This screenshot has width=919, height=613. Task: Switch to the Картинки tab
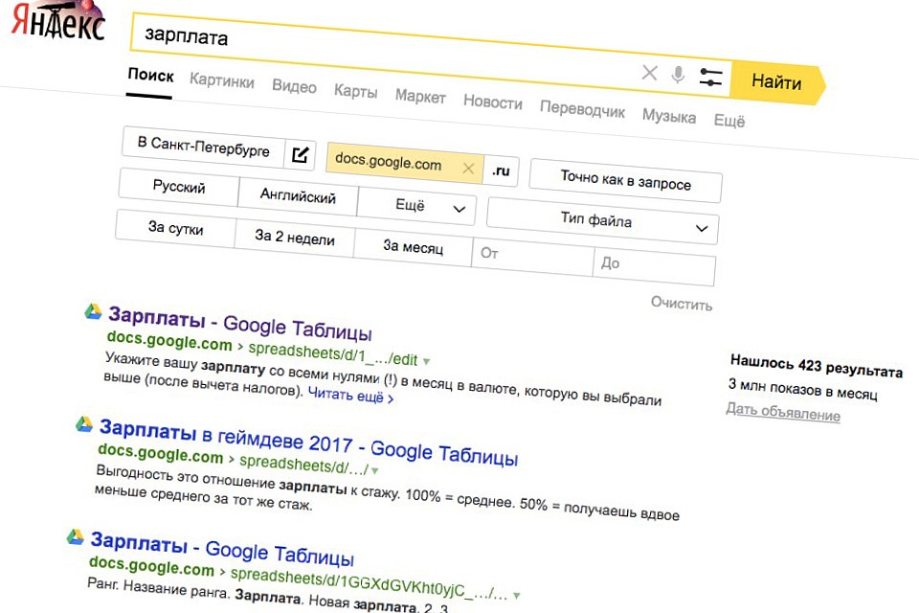click(x=221, y=80)
